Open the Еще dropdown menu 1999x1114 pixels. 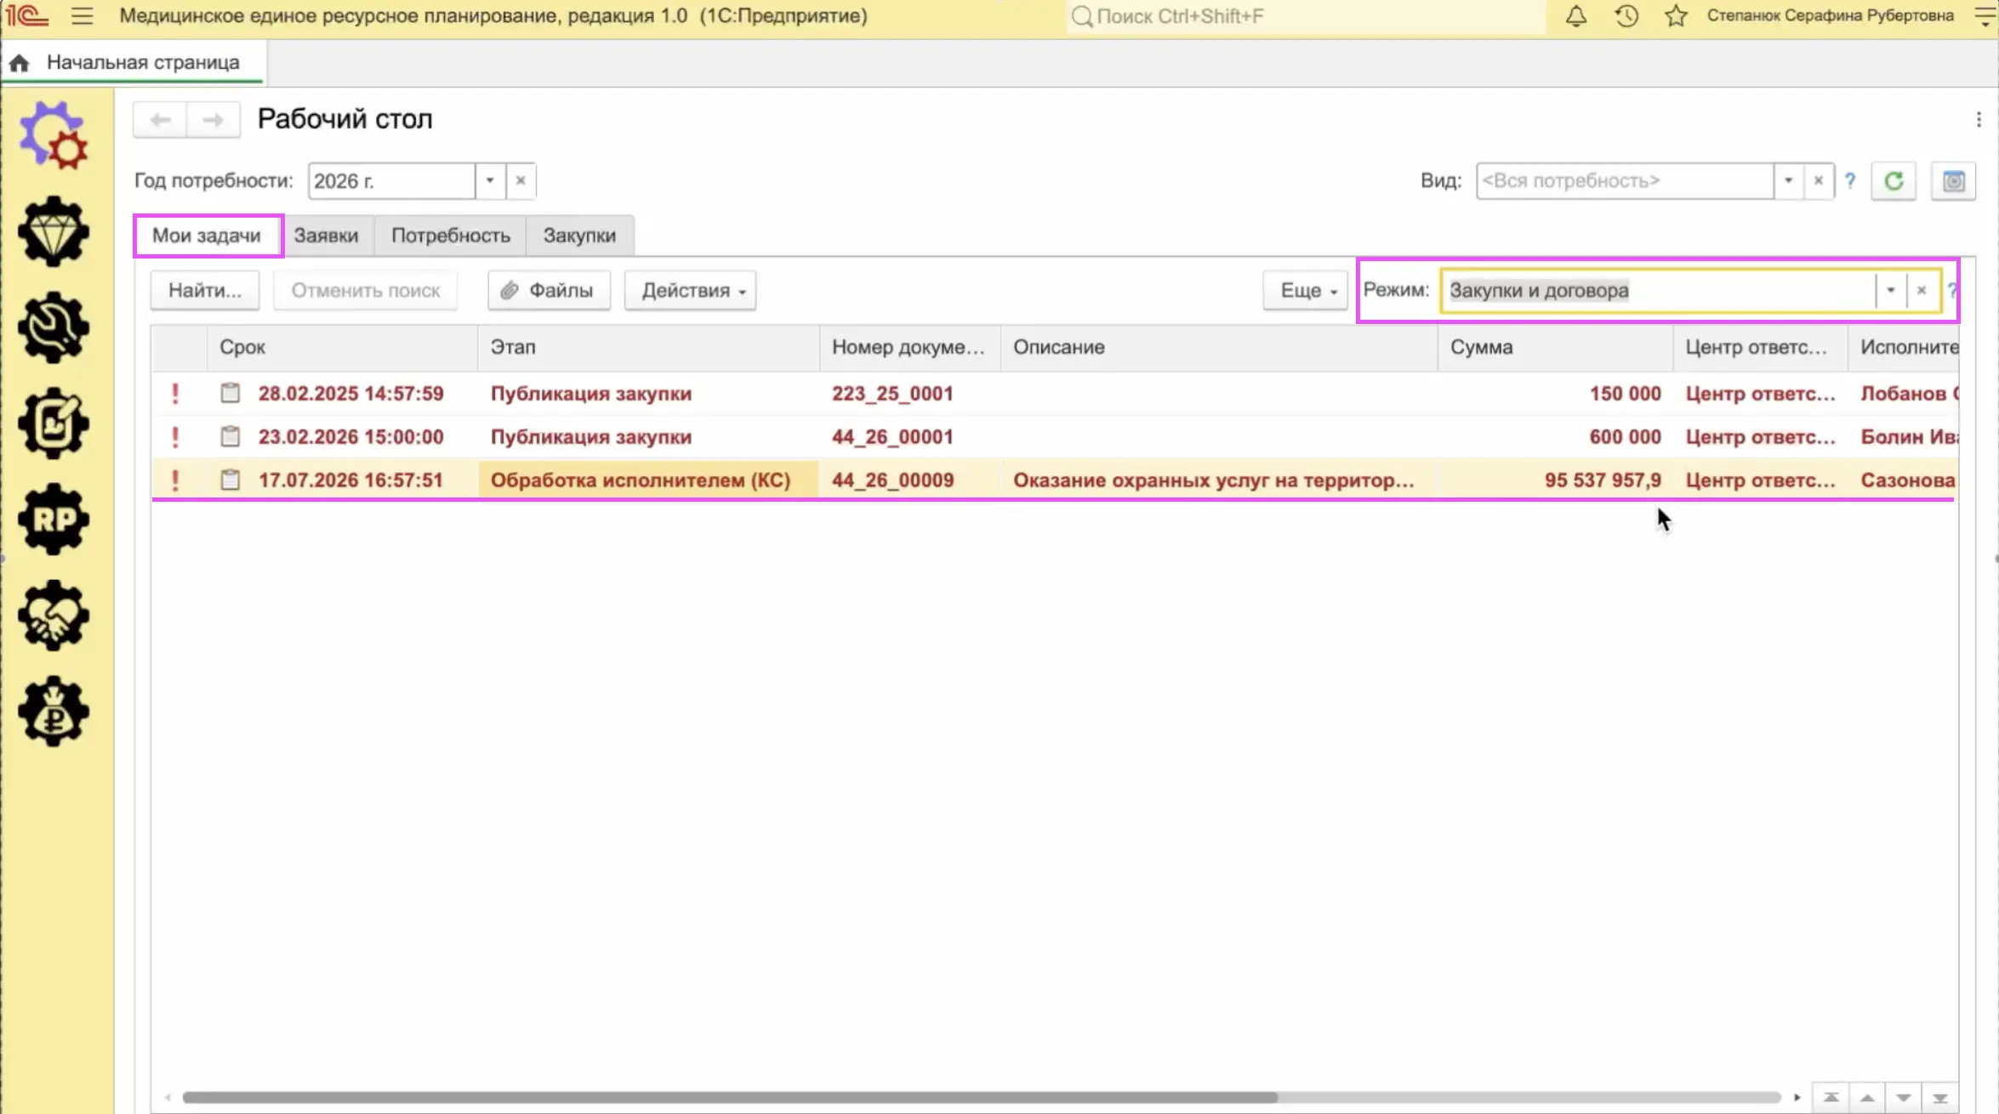1305,290
